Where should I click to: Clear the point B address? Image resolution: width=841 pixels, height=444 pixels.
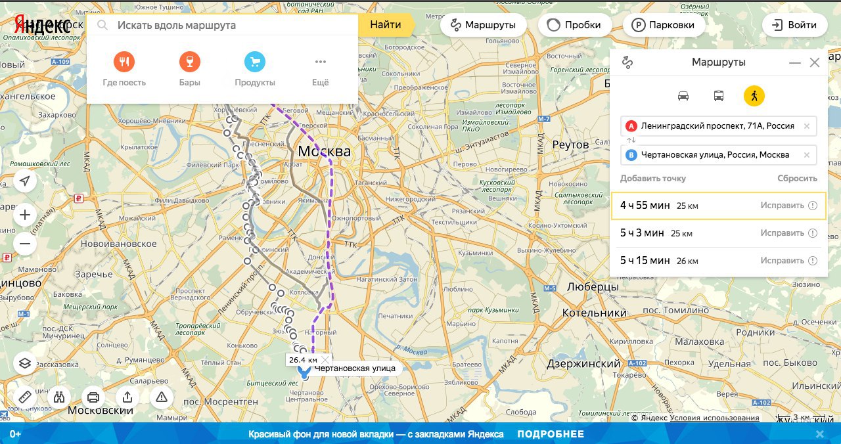pos(807,155)
